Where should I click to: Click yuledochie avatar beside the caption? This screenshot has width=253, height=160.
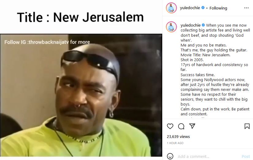point(171,27)
